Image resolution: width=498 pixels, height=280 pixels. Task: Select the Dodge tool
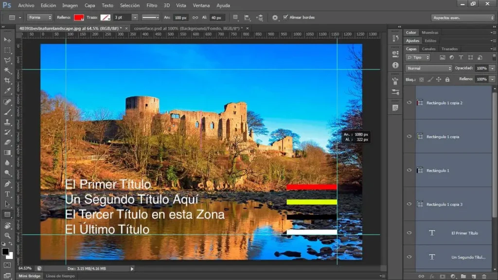click(x=7, y=173)
